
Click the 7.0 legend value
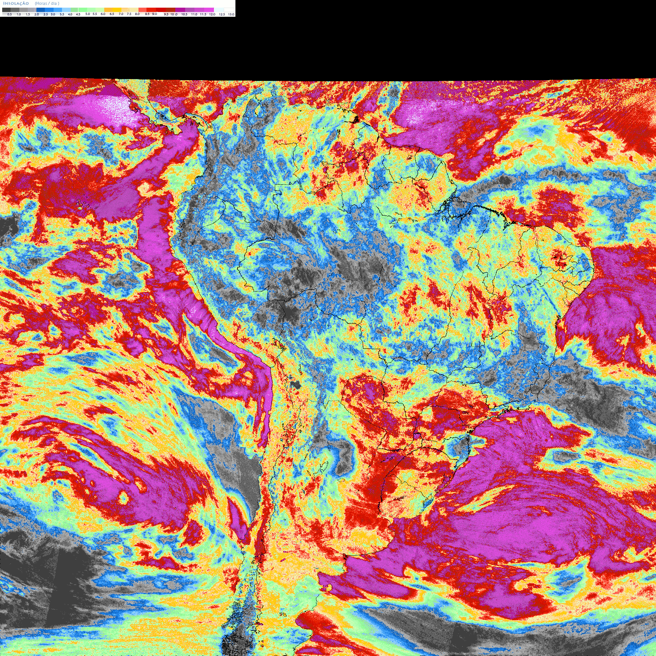pyautogui.click(x=121, y=14)
